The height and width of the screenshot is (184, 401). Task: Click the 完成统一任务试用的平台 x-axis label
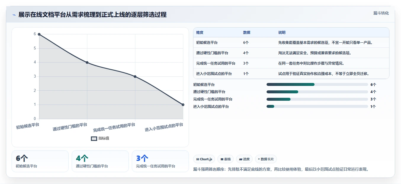coord(114,127)
